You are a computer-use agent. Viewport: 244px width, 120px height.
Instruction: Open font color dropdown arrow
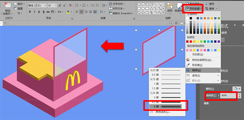coord(71,12)
